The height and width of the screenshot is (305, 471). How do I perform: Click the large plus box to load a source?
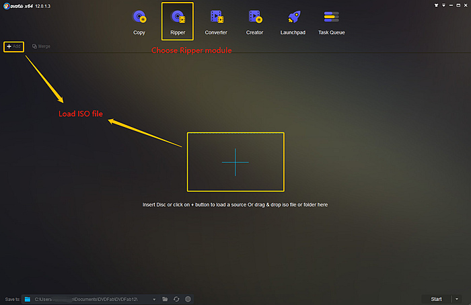pos(235,162)
